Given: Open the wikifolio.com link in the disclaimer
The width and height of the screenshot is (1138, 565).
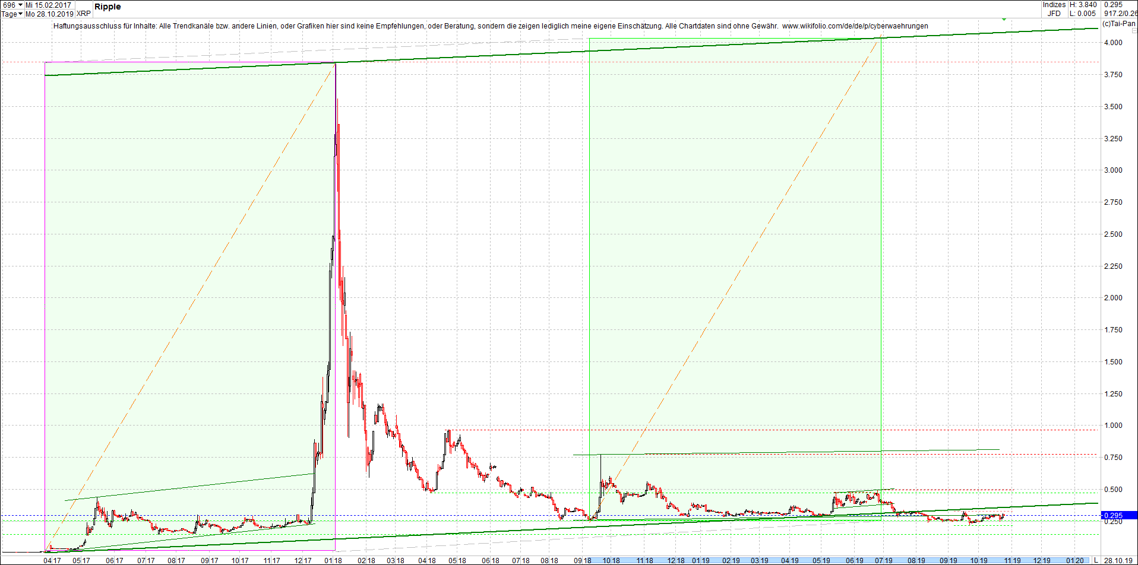Looking at the screenshot, I should pyautogui.click(x=855, y=26).
